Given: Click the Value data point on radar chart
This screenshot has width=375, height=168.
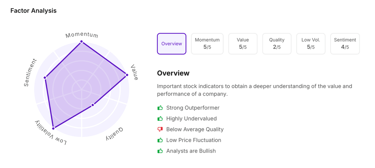Looking at the screenshot, I should pos(127,75).
